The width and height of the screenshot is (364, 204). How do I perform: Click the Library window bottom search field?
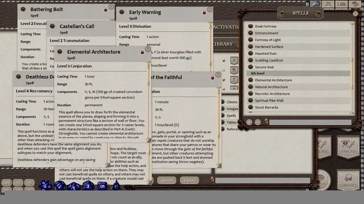pos(262,181)
